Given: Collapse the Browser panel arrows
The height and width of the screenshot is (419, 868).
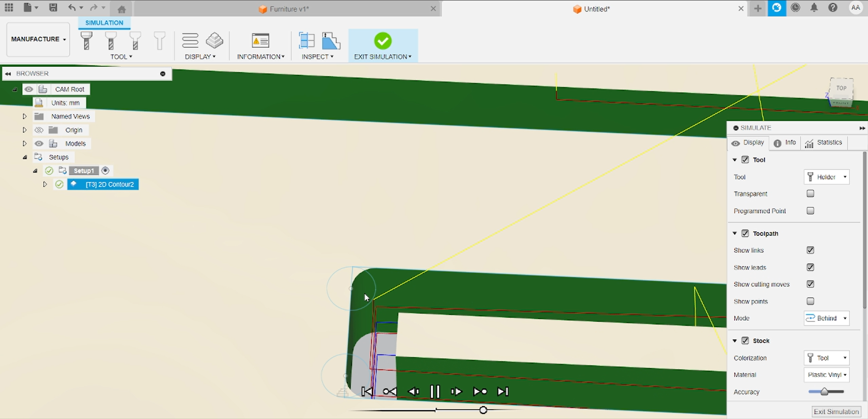Looking at the screenshot, I should tap(8, 74).
